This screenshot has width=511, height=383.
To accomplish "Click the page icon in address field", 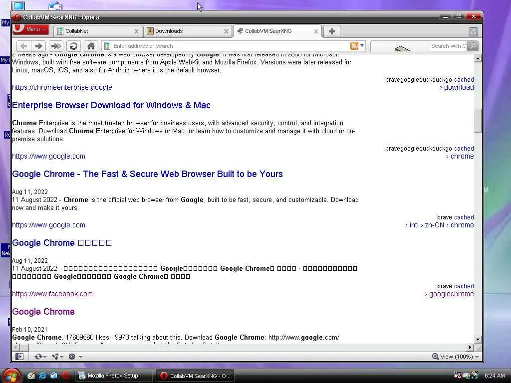I will 107,46.
